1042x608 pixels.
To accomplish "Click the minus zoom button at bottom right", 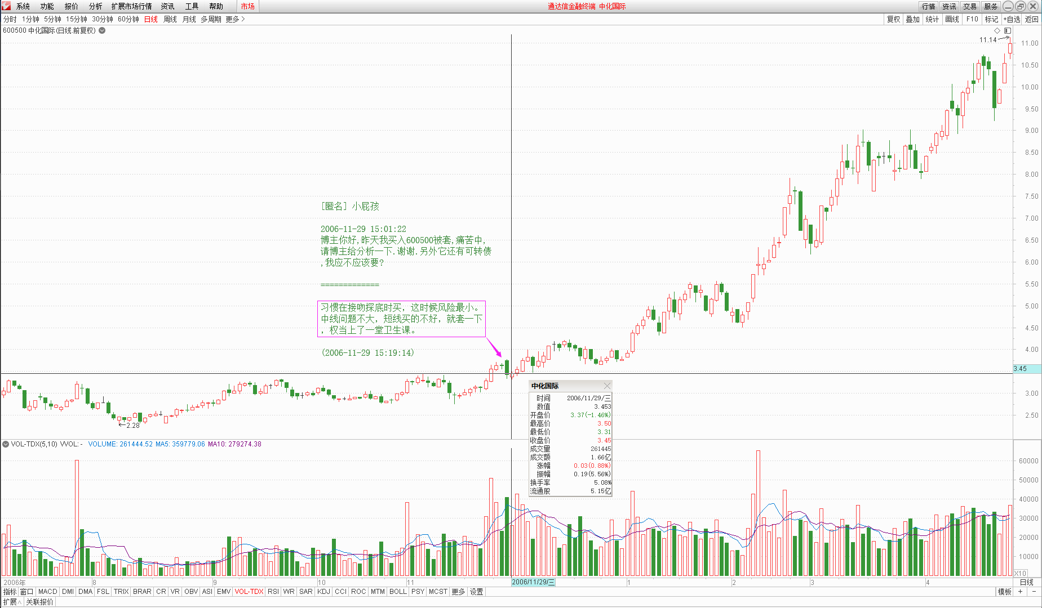I will (x=1034, y=592).
